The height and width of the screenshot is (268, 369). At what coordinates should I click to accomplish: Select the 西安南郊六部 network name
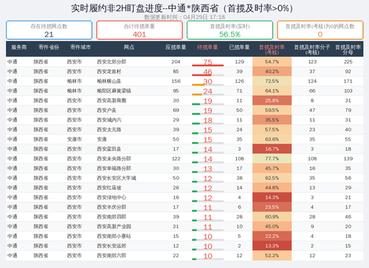(111, 255)
